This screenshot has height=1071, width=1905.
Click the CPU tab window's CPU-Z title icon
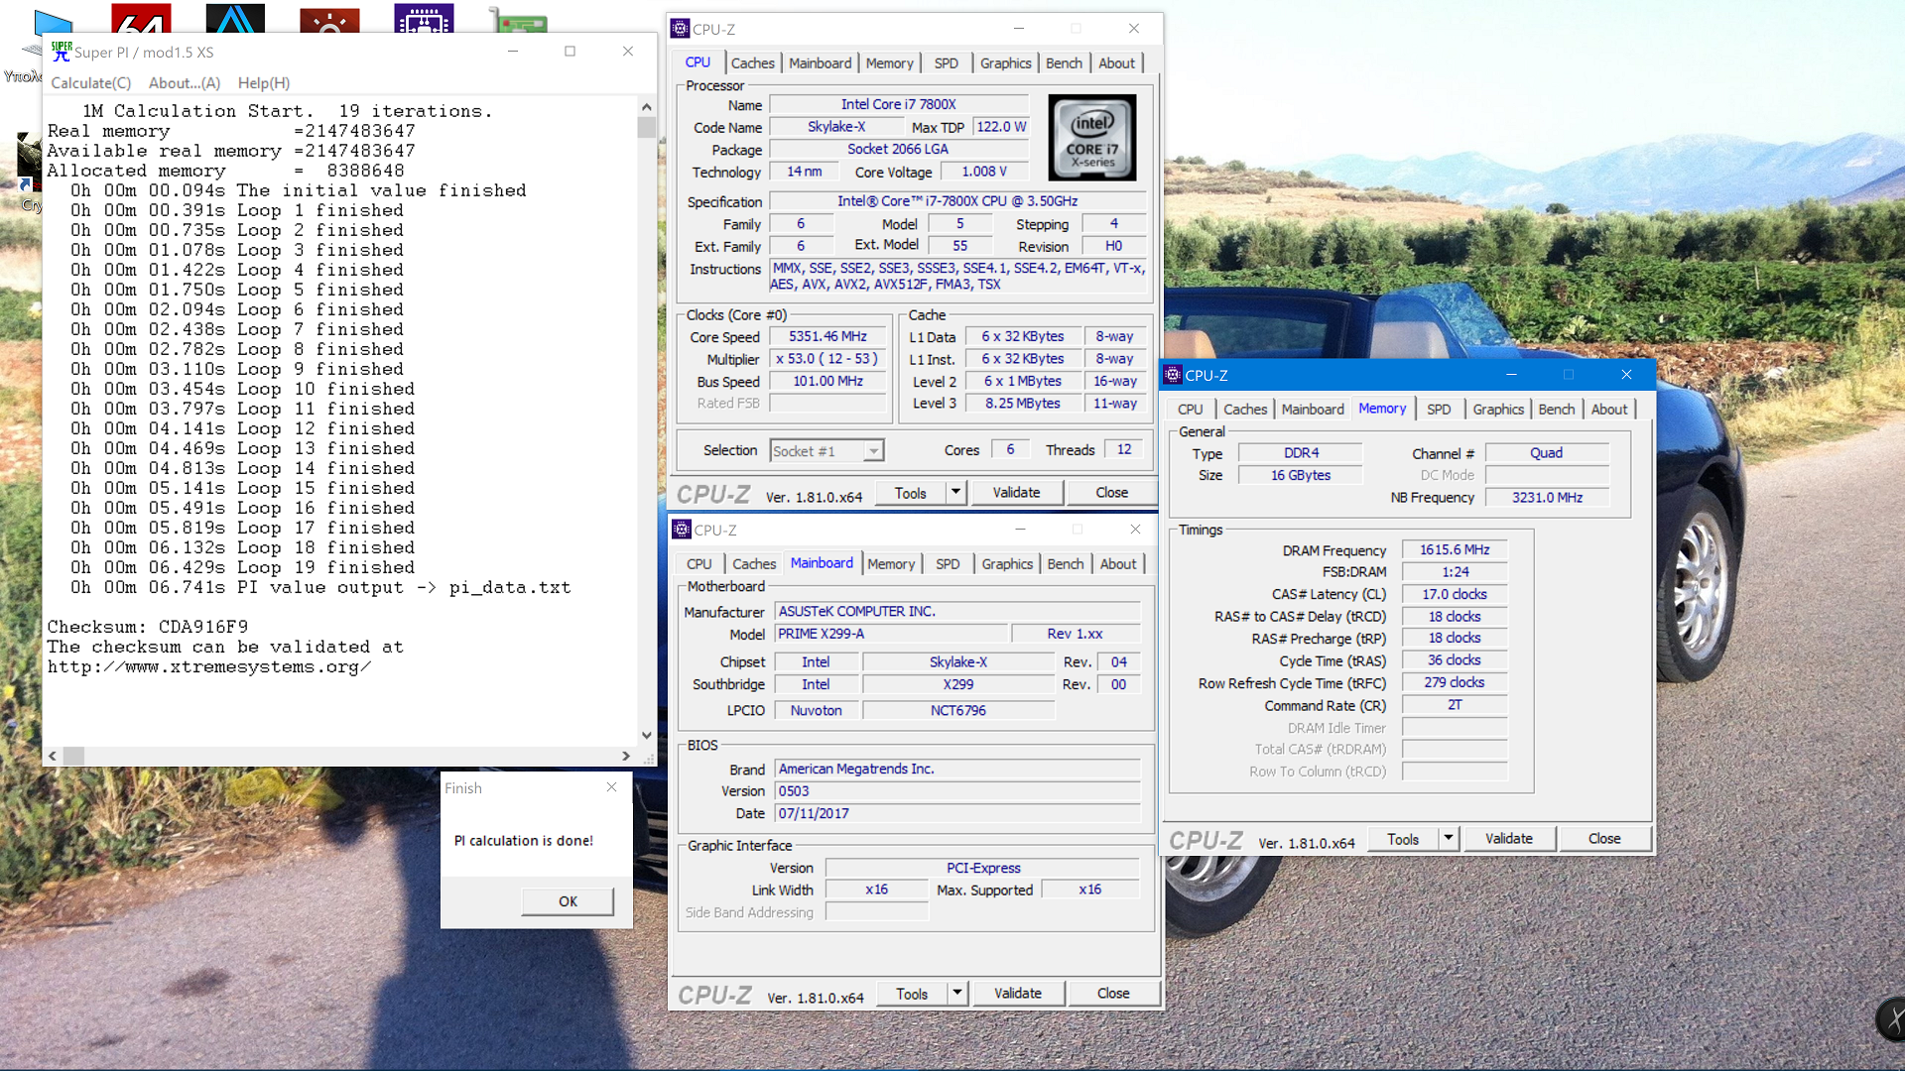(680, 29)
